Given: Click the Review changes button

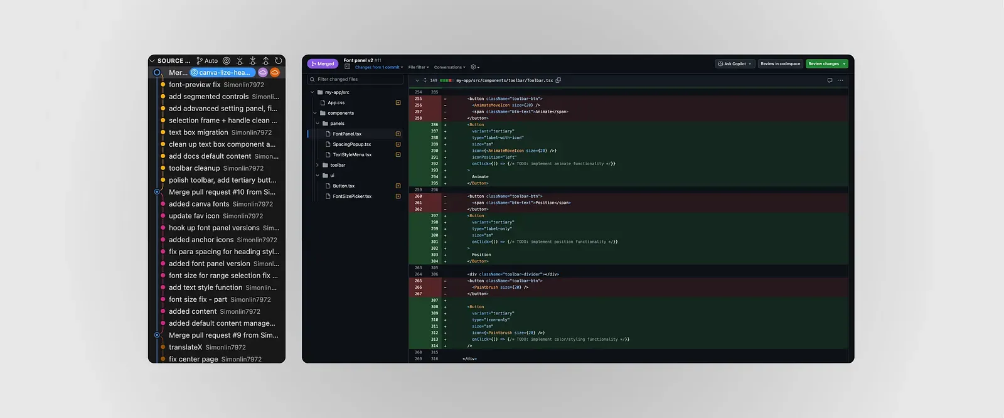Looking at the screenshot, I should (826, 64).
